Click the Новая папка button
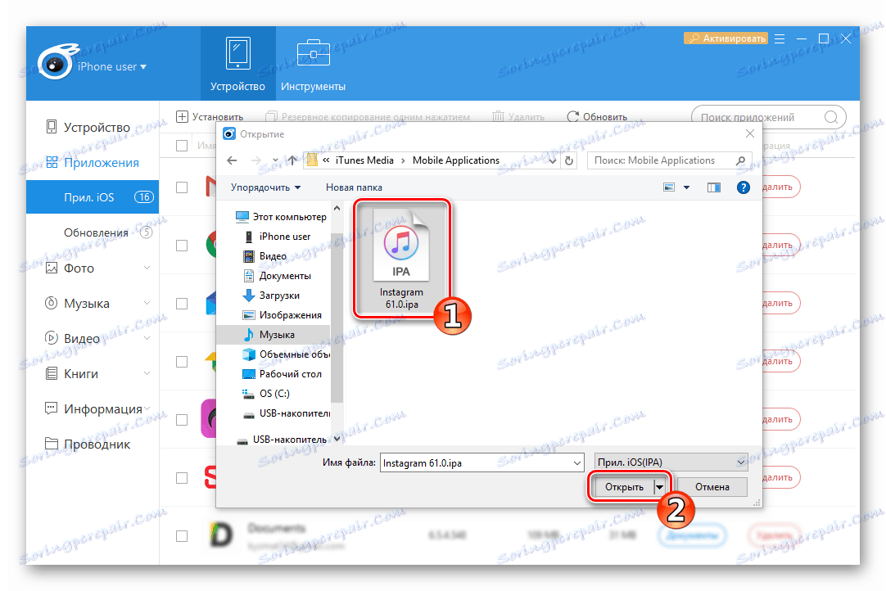Screen dimensions: 886x591 pyautogui.click(x=354, y=187)
